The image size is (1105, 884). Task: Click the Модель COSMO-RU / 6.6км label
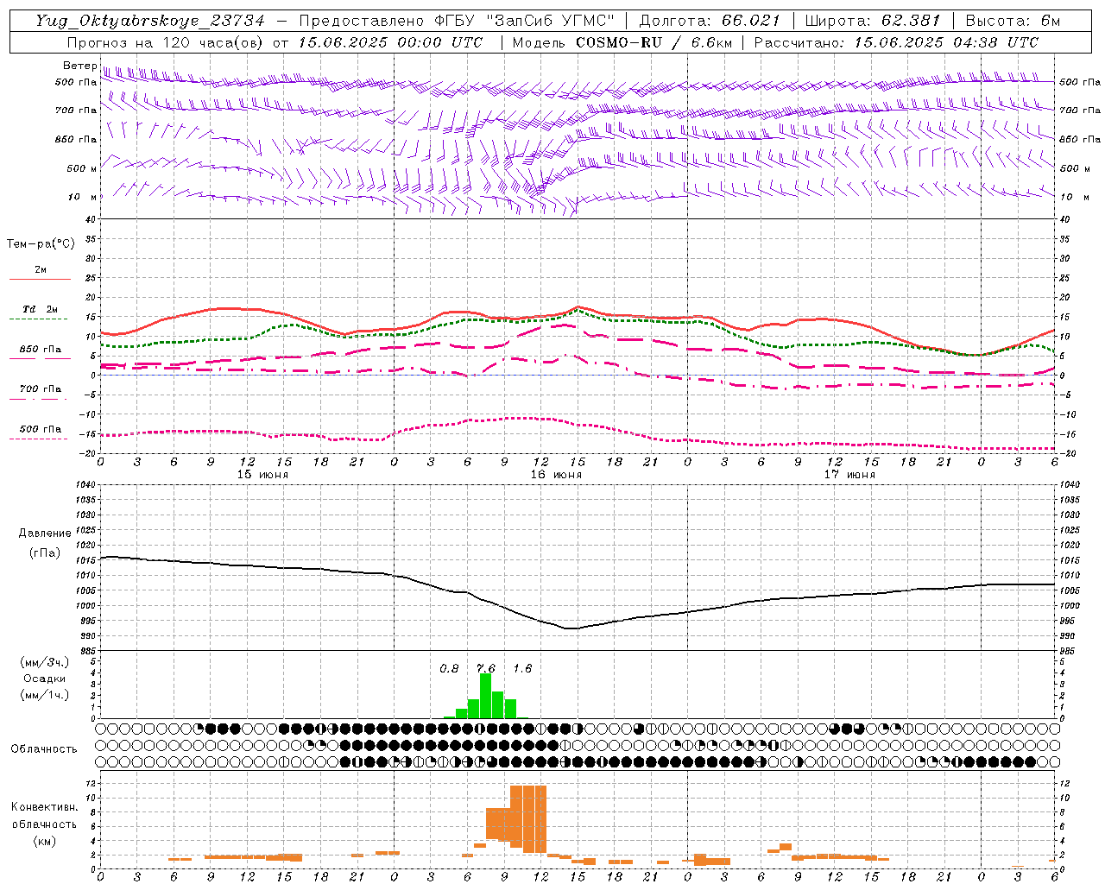622,42
